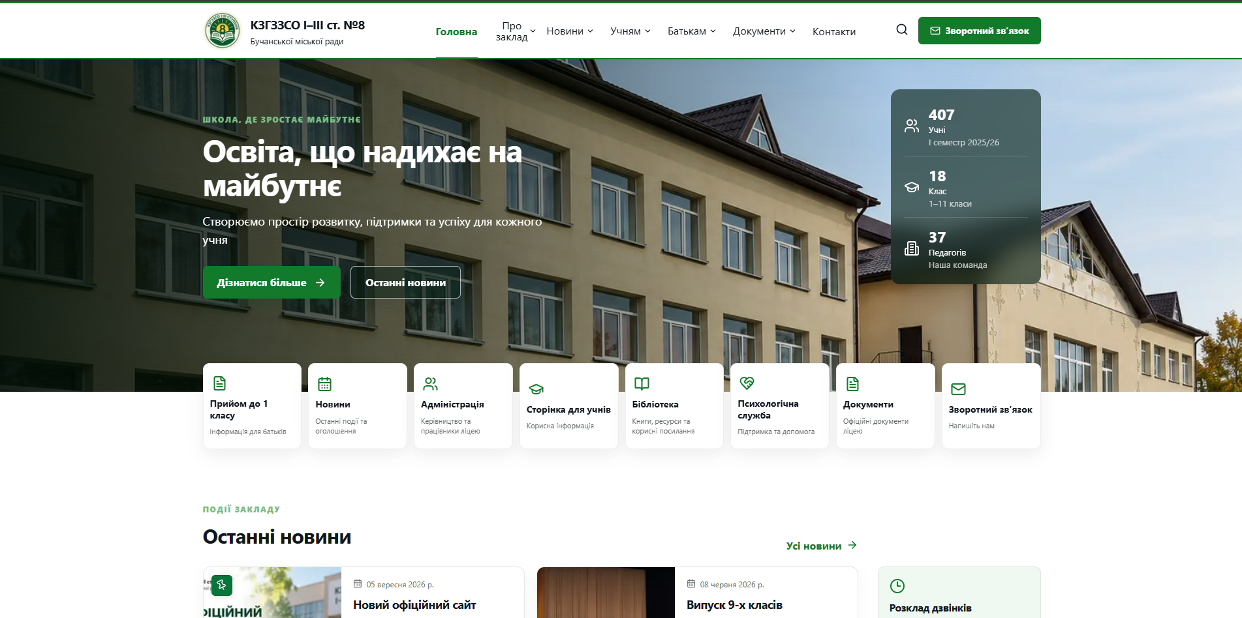This screenshot has width=1242, height=618.
Task: Click the file icon on Документи card
Action: coord(852,384)
